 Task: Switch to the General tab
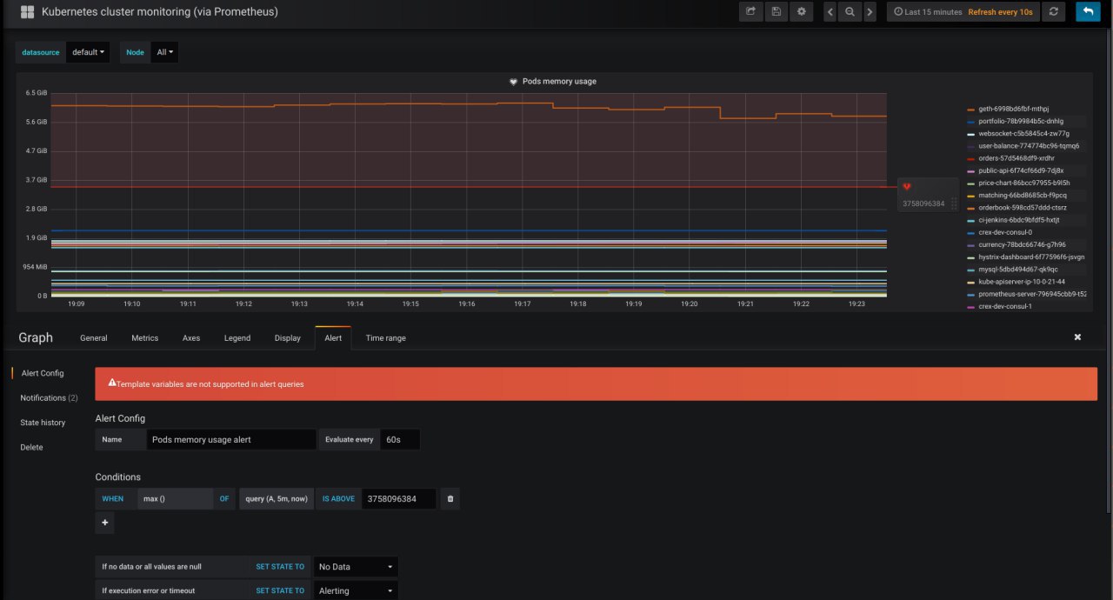click(x=94, y=338)
